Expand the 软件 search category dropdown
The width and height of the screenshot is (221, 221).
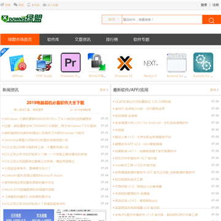coord(112,20)
